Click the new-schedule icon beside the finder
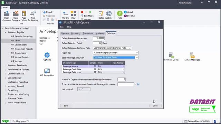Screen dimensions: 221x124 [x=138, y=84]
